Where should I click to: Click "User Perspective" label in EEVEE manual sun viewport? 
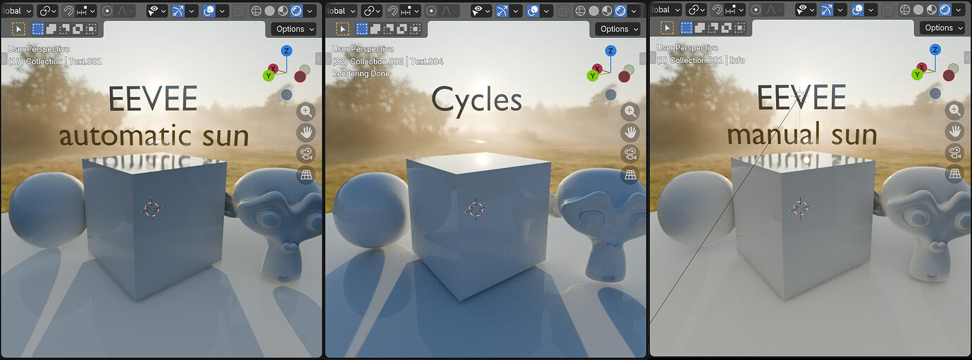[x=687, y=49]
